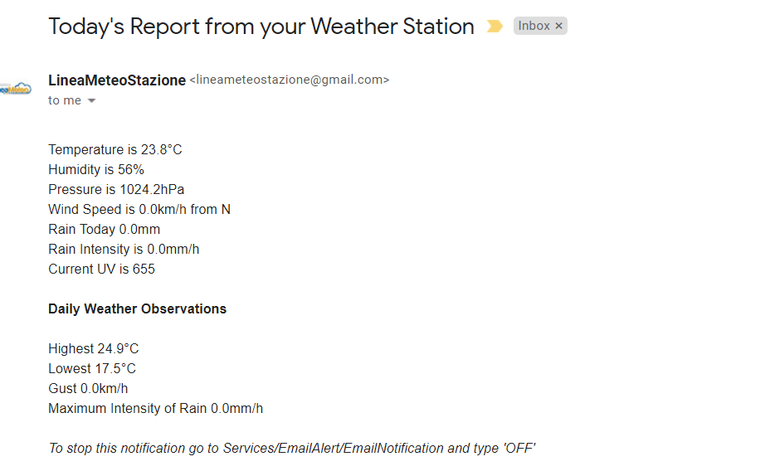Click the Maximum Intensity of Rain line
775x476 pixels.
click(156, 409)
